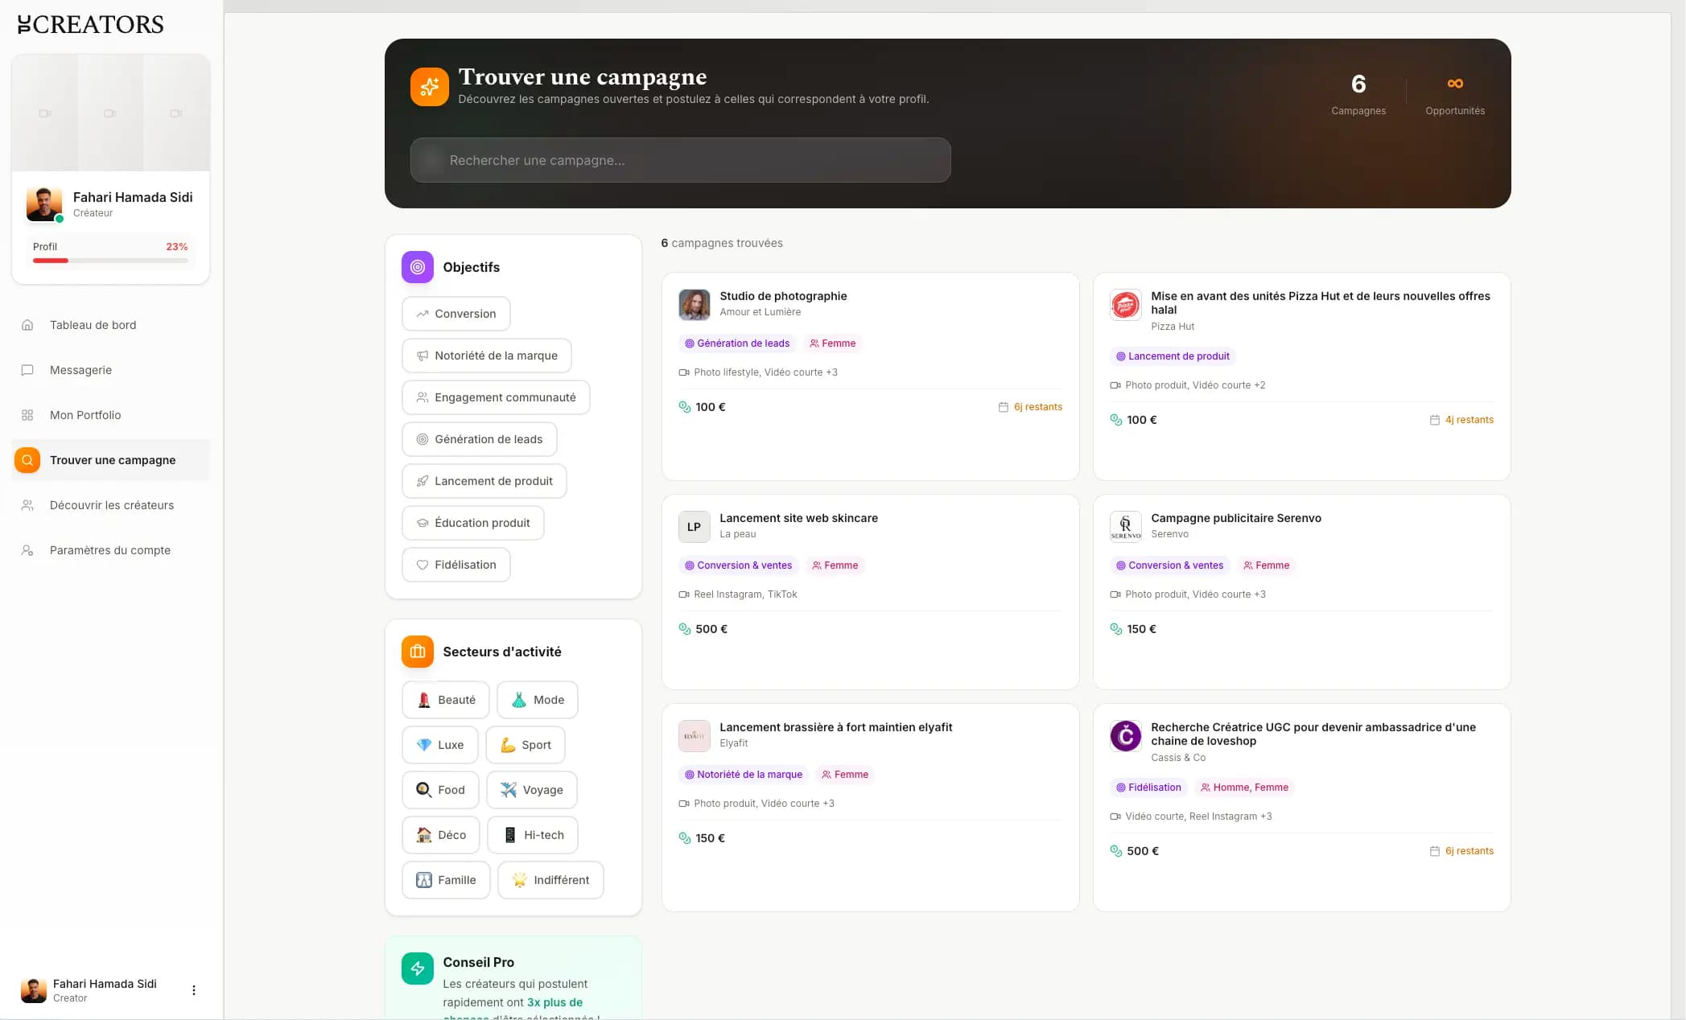Click the orange Secteurs d'activité briefcase icon
The width and height of the screenshot is (1686, 1020).
pyautogui.click(x=417, y=652)
